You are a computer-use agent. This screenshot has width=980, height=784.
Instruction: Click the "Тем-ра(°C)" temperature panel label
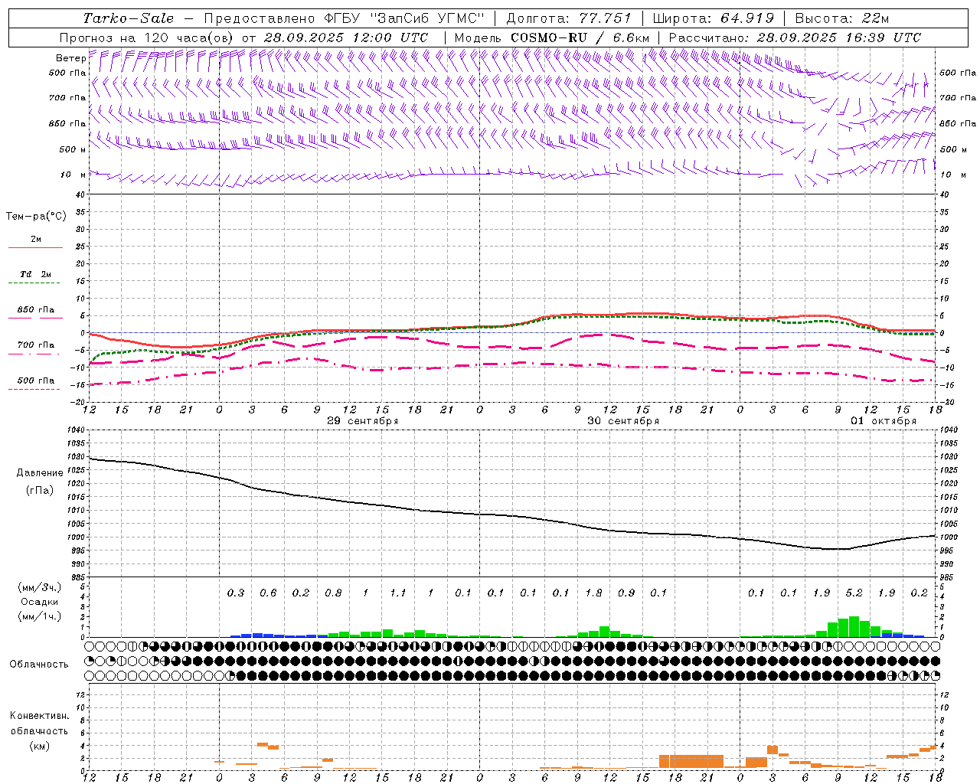pyautogui.click(x=36, y=217)
